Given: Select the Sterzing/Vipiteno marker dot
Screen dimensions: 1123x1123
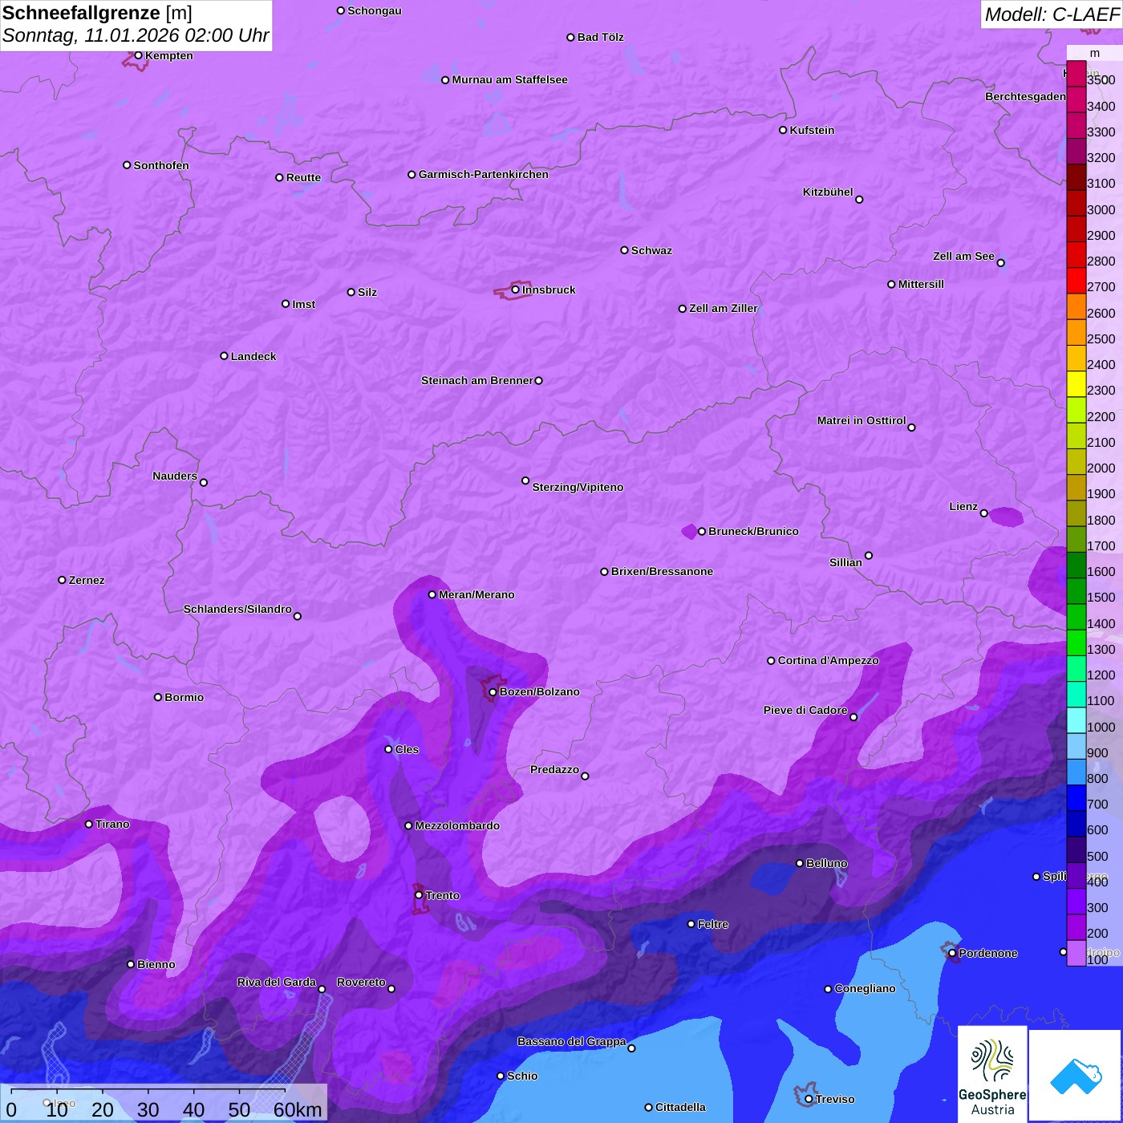Looking at the screenshot, I should [526, 480].
